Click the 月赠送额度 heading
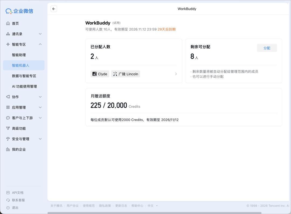The image size is (291, 214). click(101, 96)
